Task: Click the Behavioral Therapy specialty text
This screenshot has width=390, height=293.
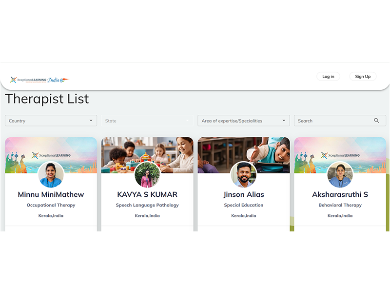Action: click(x=340, y=205)
